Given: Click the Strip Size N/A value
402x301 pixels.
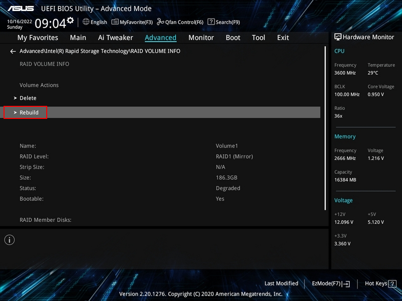Looking at the screenshot, I should click(x=221, y=167).
